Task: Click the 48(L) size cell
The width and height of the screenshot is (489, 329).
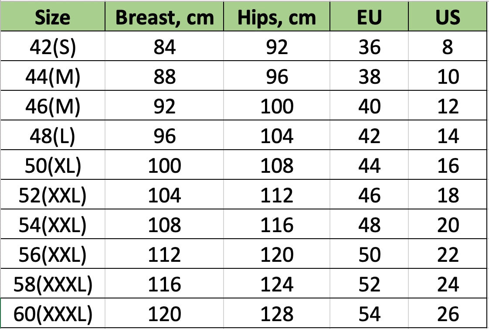Action: click(53, 136)
